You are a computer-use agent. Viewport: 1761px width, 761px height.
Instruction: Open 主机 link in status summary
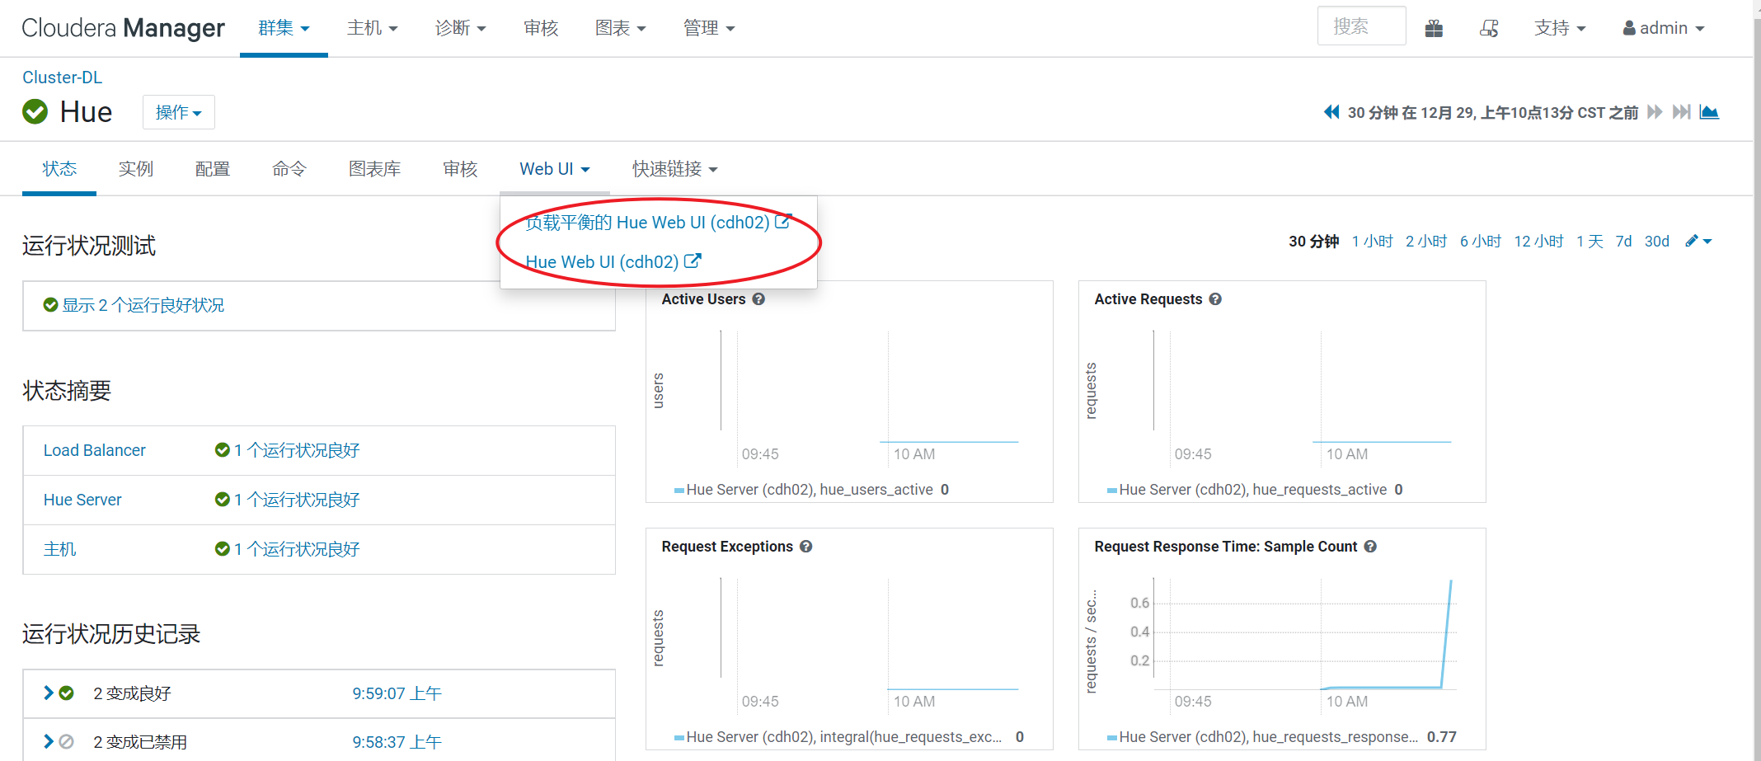[x=59, y=549]
